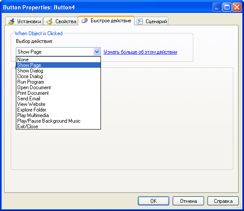
Task: Click the paintbrush icon on Установки tab
Action: pos(11,21)
